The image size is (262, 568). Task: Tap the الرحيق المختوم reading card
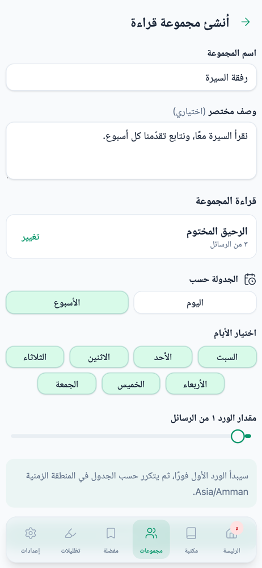click(131, 236)
